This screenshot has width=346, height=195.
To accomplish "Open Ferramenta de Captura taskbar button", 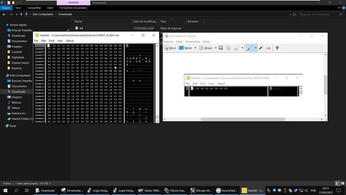I will pos(72,190).
